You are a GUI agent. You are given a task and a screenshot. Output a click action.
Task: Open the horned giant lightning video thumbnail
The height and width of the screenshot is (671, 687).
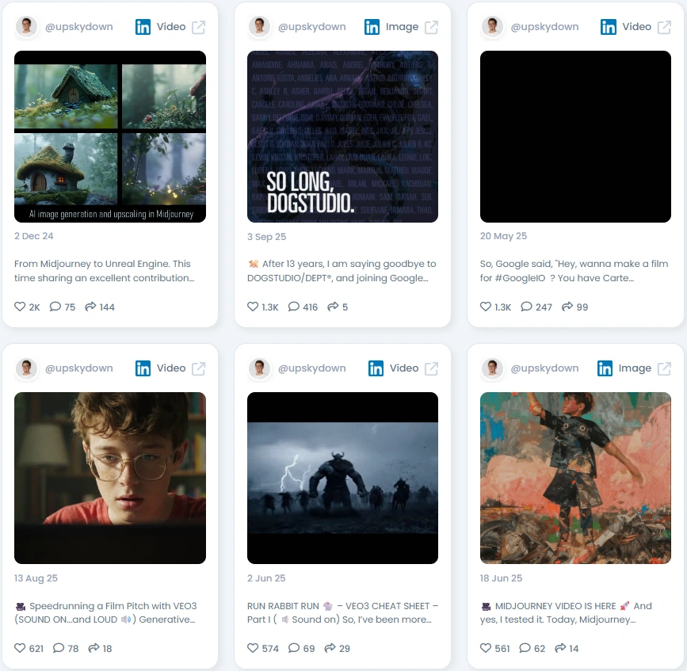pos(342,478)
